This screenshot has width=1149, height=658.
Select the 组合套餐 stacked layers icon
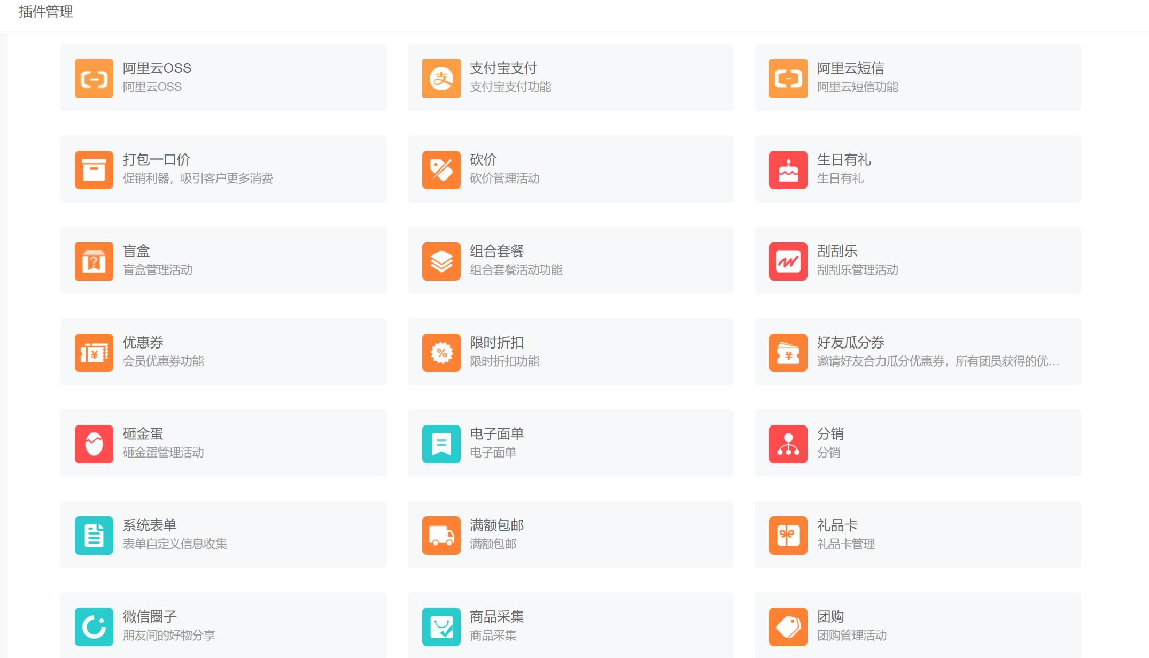440,260
